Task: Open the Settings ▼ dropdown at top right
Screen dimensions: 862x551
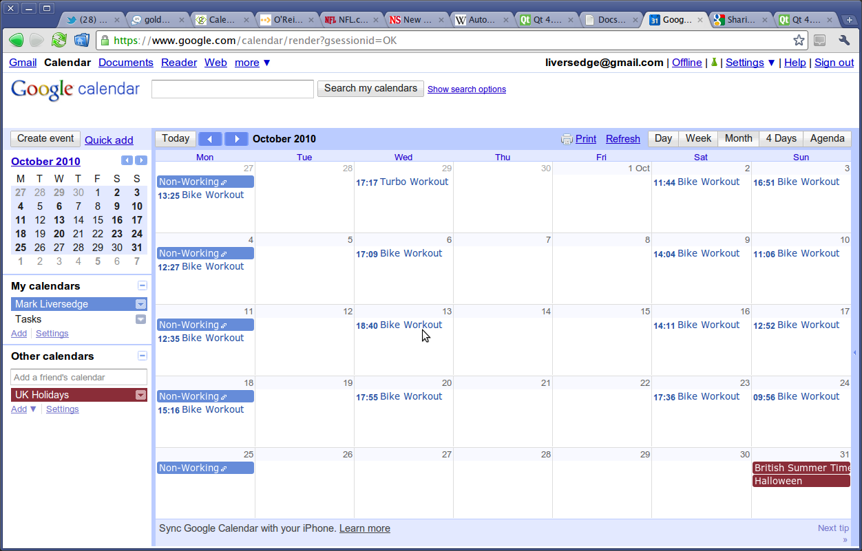Action: (x=750, y=63)
